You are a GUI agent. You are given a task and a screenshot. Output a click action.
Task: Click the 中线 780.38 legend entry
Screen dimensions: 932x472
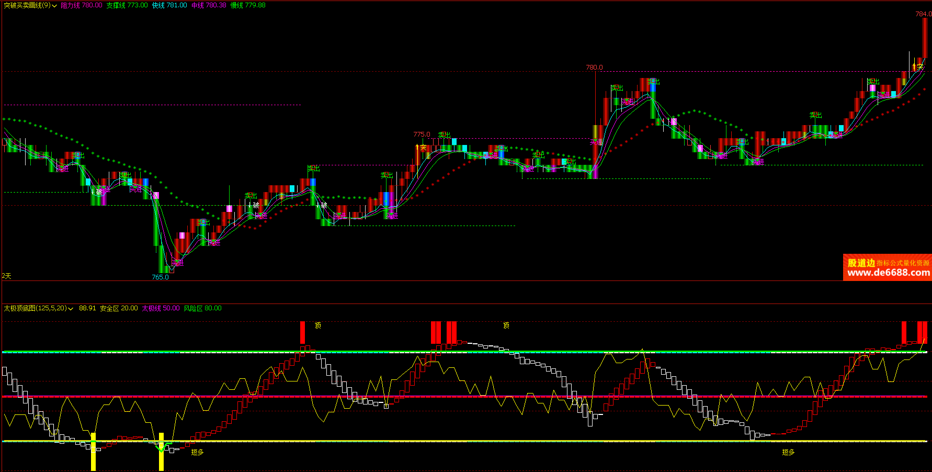point(209,5)
